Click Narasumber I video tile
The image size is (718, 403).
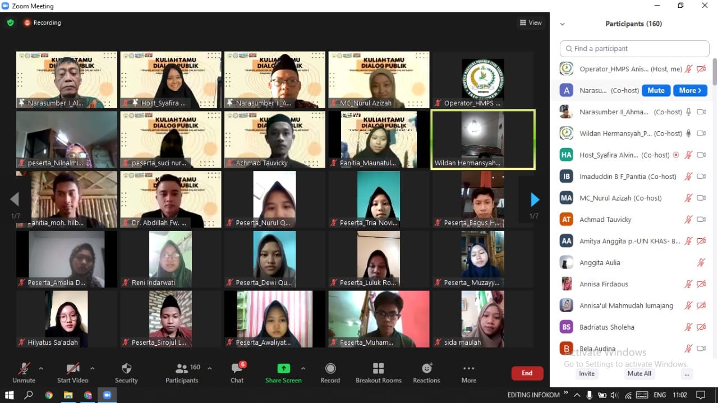[x=67, y=80]
